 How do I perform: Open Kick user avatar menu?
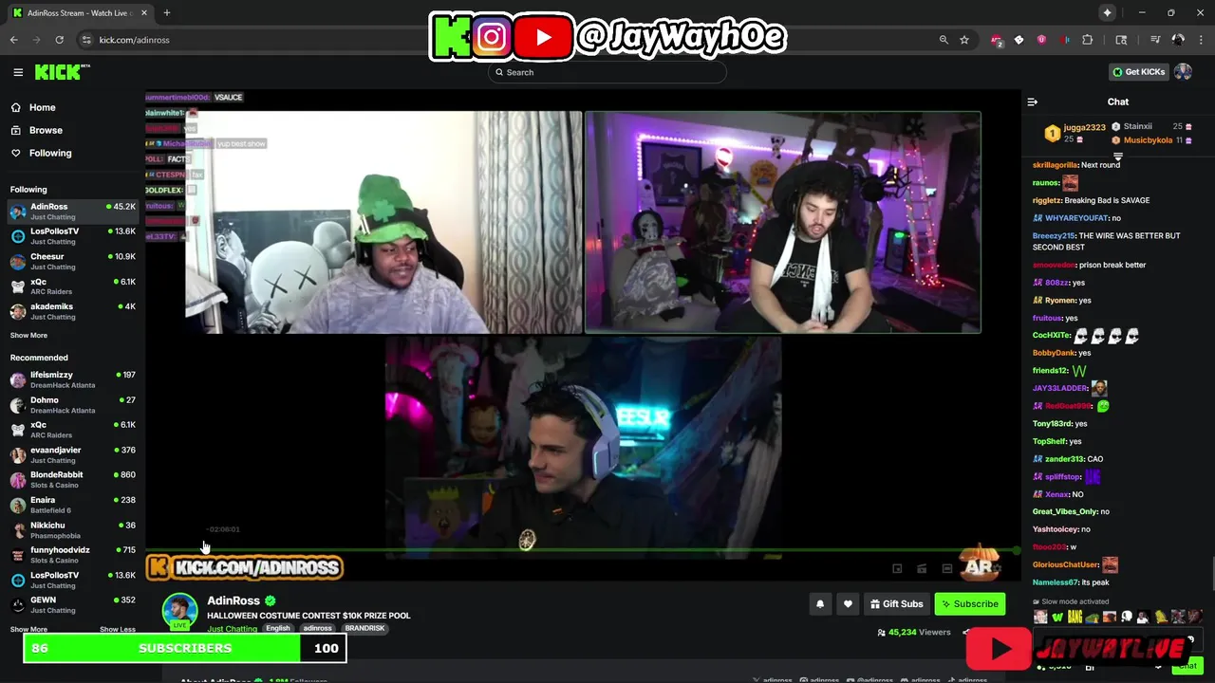click(x=1183, y=72)
